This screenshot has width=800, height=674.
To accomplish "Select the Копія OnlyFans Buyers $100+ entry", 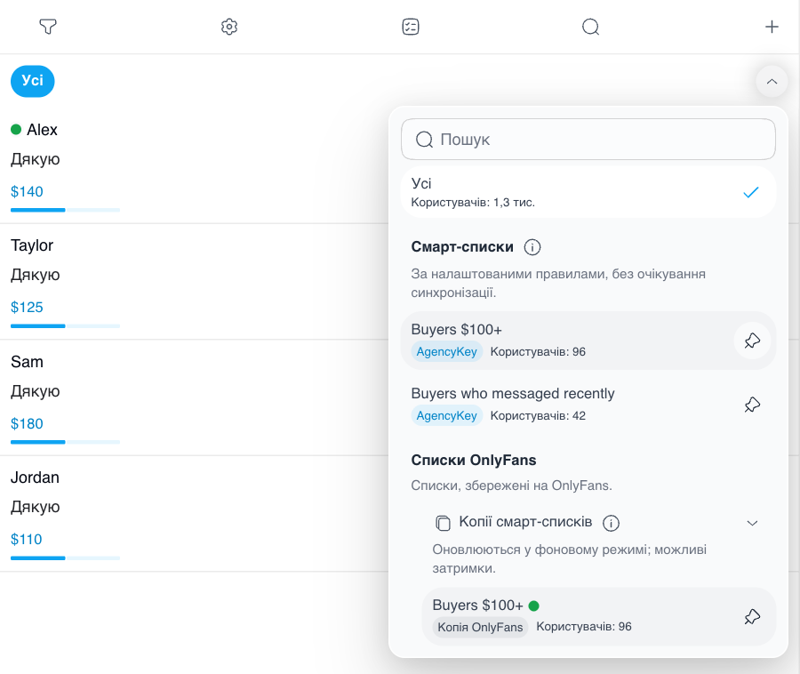I will tap(598, 616).
